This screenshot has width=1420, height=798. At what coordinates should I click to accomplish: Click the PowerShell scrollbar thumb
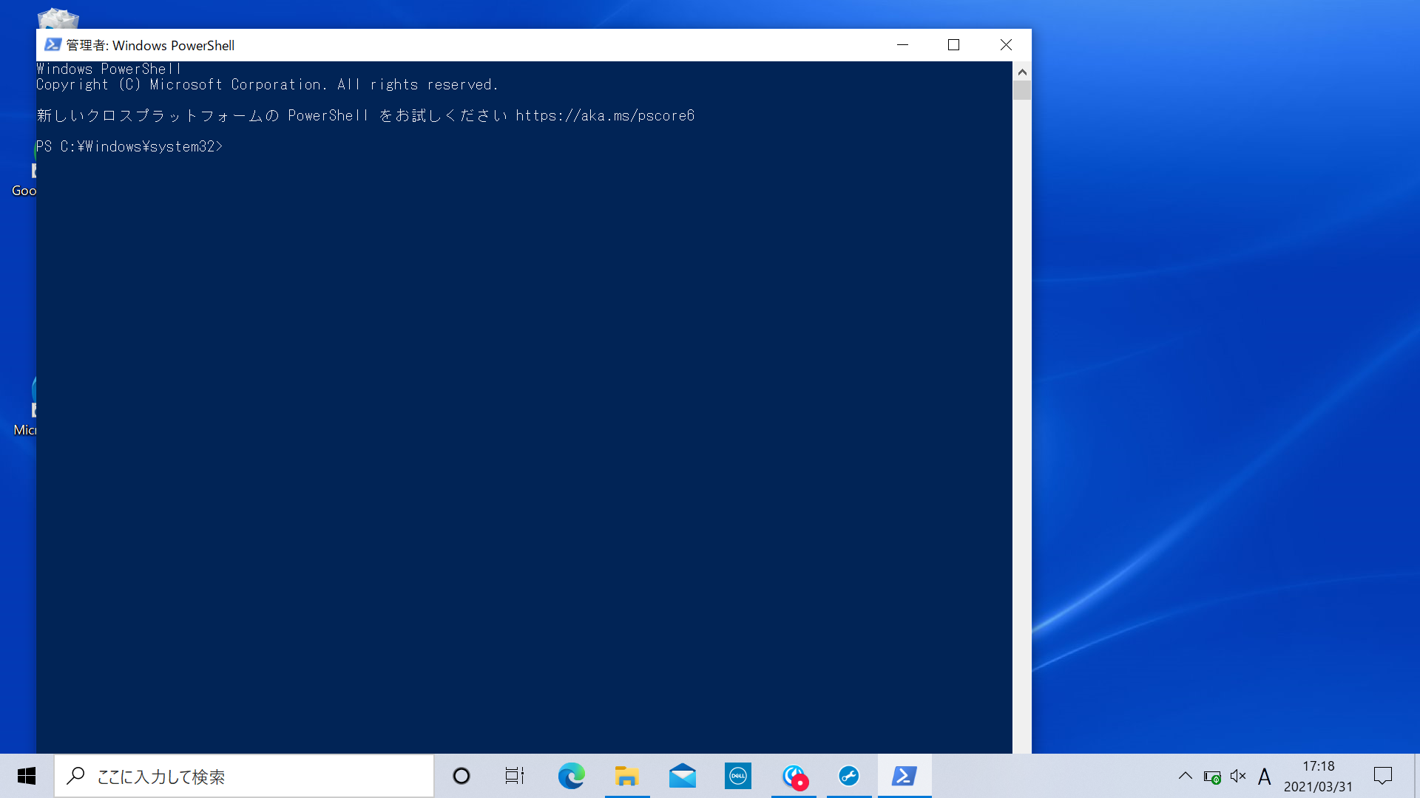(x=1022, y=91)
